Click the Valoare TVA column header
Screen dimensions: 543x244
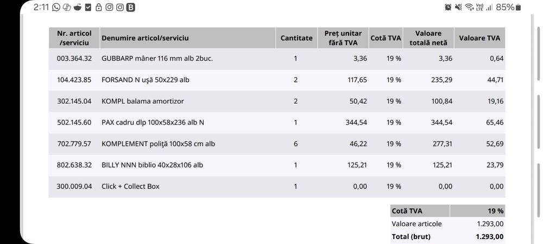pos(479,38)
